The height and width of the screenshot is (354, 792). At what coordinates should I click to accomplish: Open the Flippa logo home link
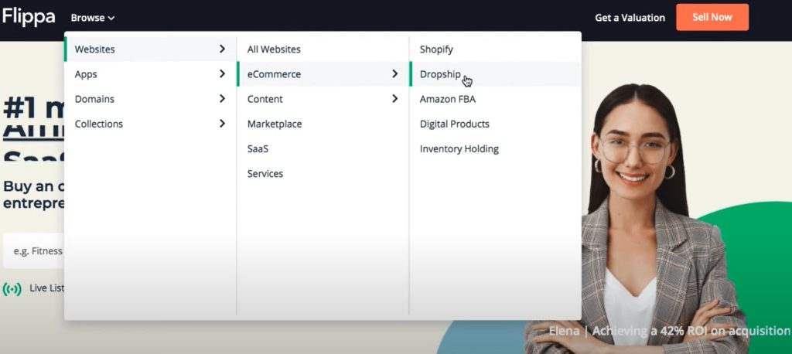29,17
